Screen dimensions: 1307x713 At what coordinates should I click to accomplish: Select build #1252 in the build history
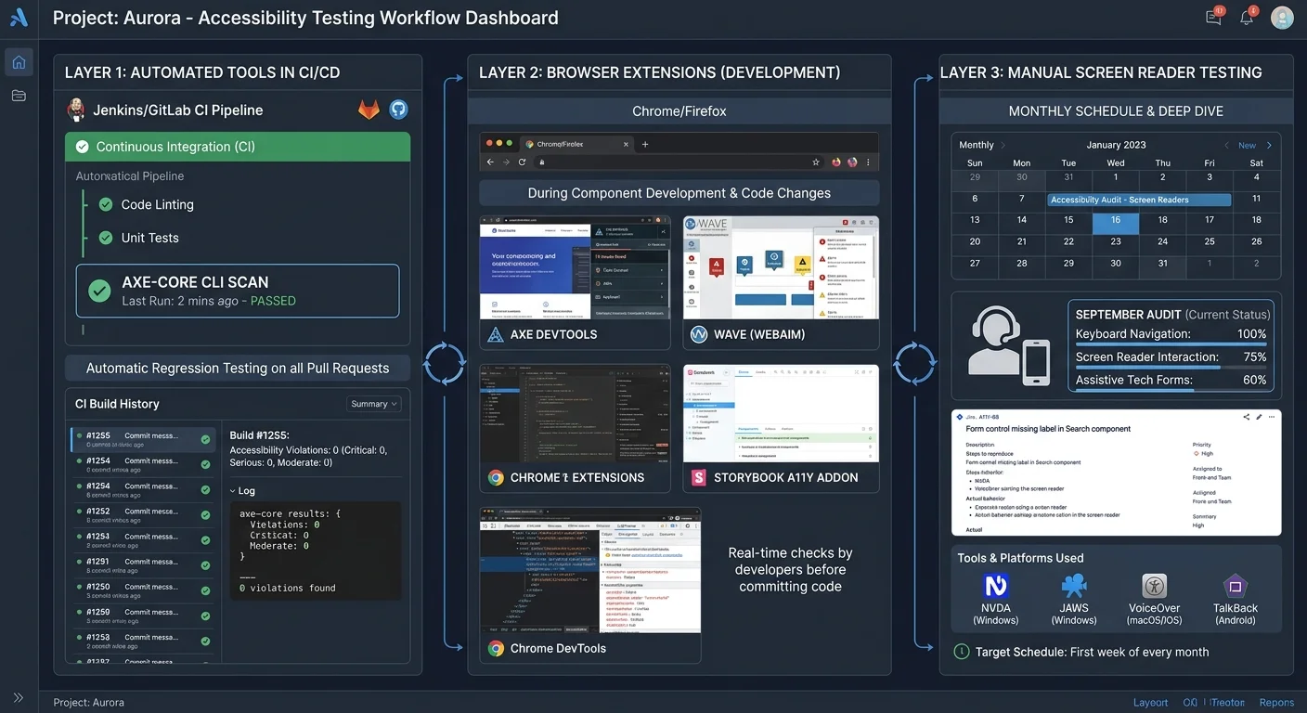(143, 515)
